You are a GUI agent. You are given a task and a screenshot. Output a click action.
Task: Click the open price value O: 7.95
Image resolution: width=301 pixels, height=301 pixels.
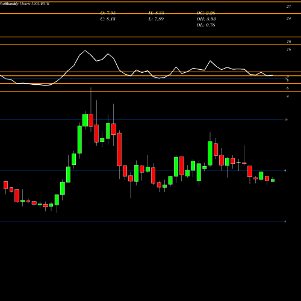(108, 13)
